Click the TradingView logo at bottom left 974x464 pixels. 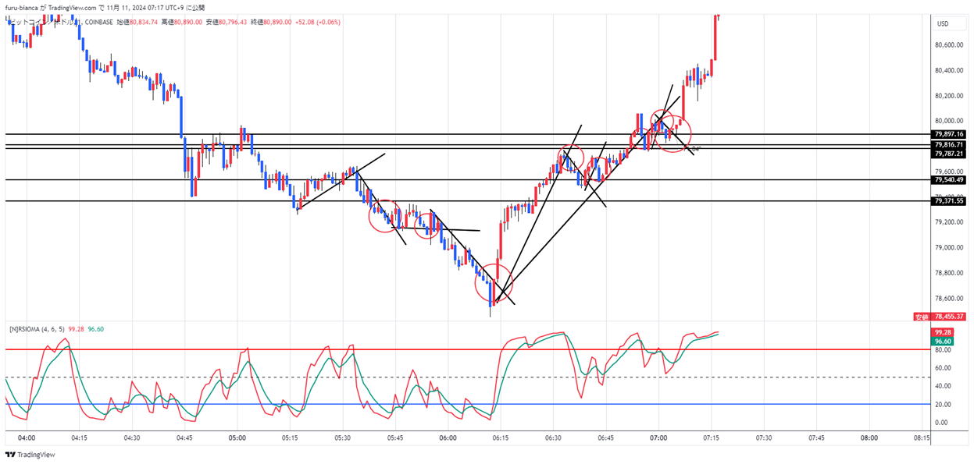pos(30,455)
